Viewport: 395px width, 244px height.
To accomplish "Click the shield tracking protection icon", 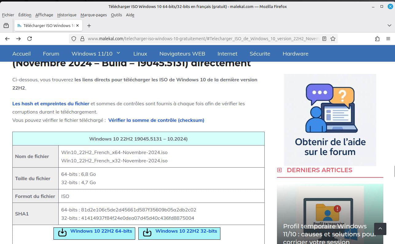I will 73,39.
